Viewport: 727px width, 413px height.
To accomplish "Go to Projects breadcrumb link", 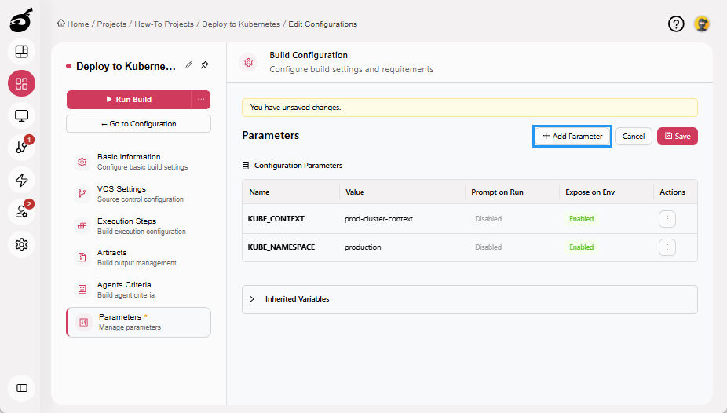I will (111, 24).
